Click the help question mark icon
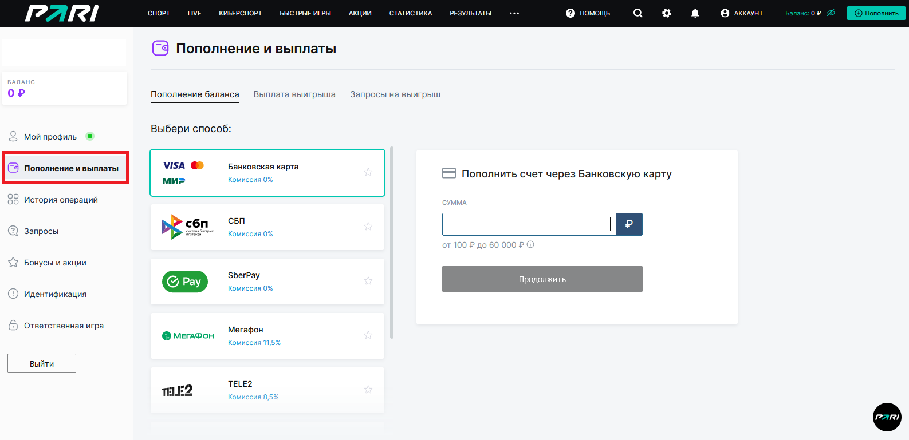This screenshot has height=440, width=909. pyautogui.click(x=570, y=13)
